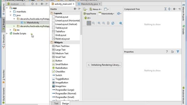
Task: Select the FrameLayout palette item
Action: 62,17
